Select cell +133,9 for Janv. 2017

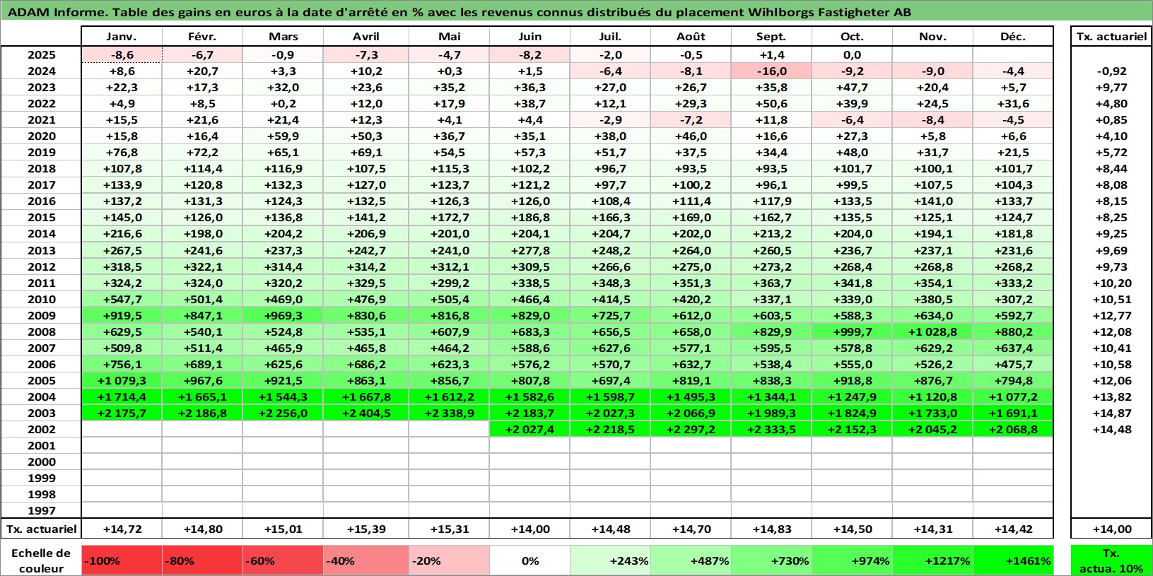tap(122, 184)
